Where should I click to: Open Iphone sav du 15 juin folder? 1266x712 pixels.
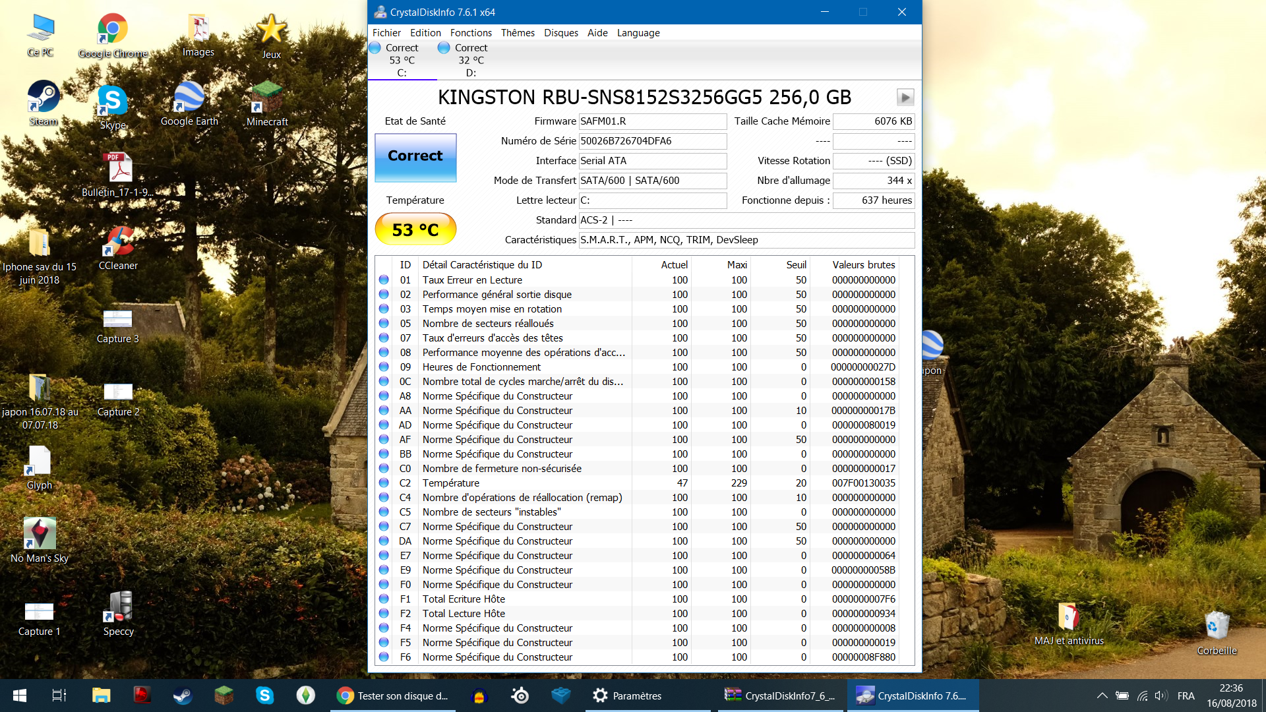tap(40, 256)
